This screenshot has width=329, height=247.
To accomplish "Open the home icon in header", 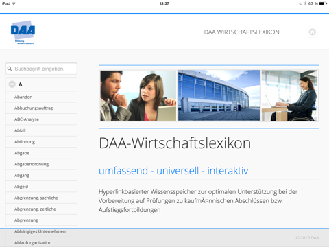I will [x=313, y=32].
